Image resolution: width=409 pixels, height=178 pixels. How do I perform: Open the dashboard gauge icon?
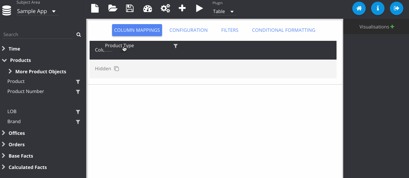(148, 9)
